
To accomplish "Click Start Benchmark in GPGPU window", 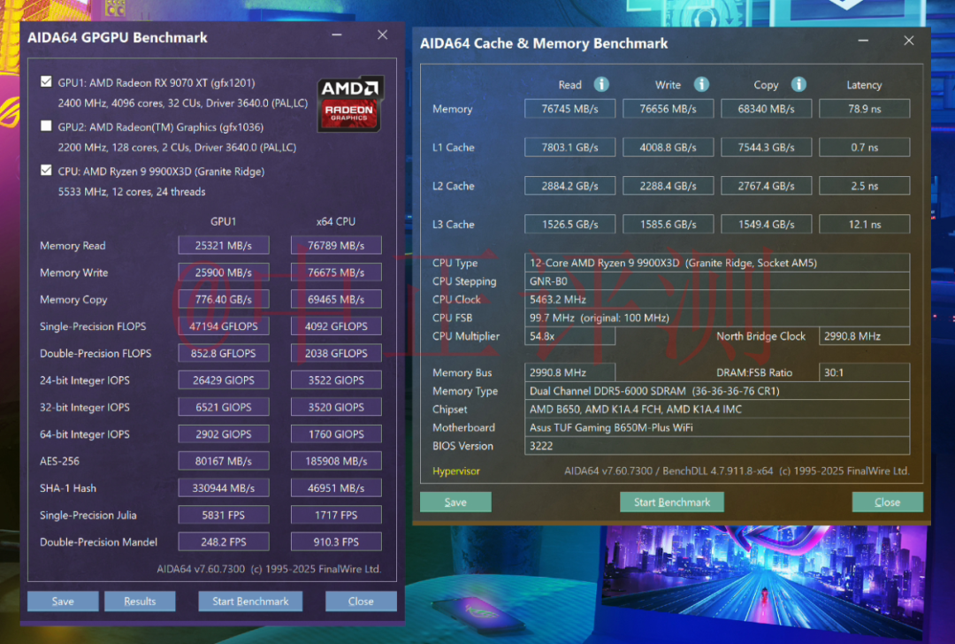I will pos(250,602).
